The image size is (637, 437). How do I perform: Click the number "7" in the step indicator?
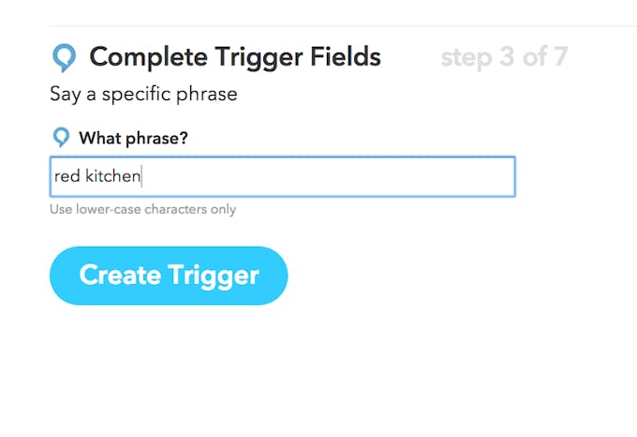[560, 56]
